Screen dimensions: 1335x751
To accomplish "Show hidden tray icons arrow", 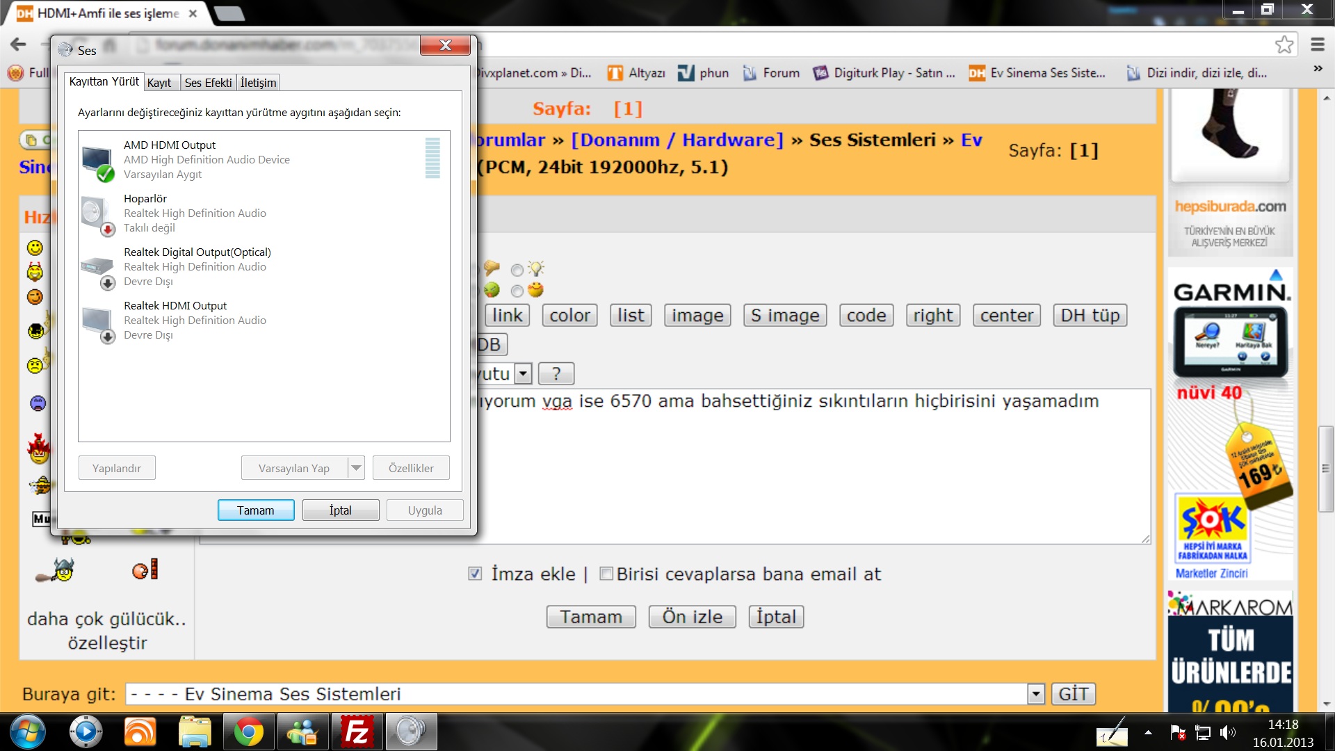I will tap(1148, 732).
